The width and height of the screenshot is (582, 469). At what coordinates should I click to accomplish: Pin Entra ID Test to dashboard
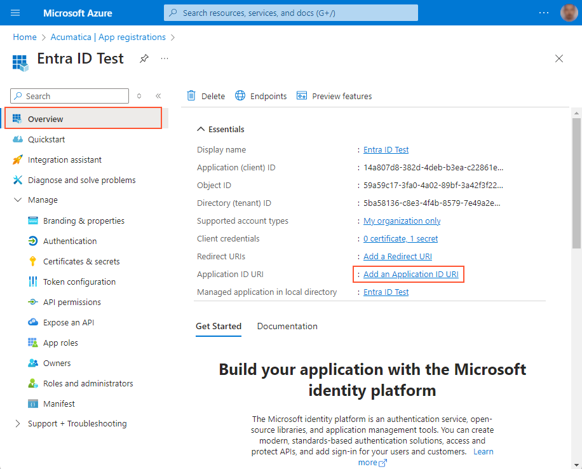144,58
